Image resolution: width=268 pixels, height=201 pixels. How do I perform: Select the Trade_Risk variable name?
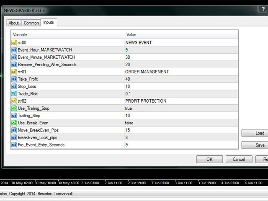click(x=28, y=94)
